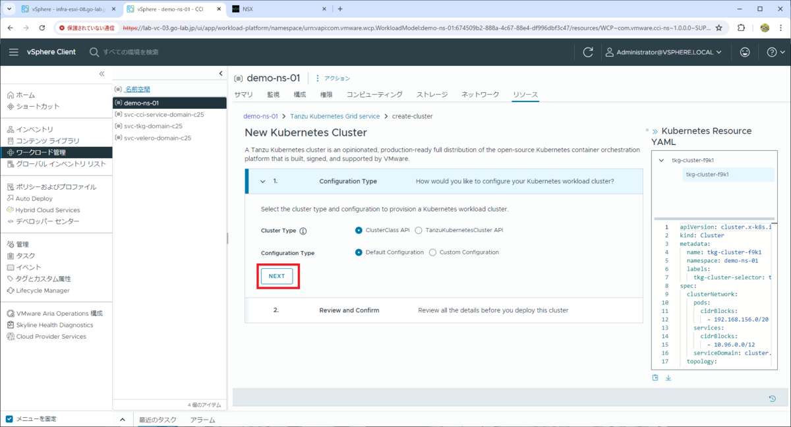The width and height of the screenshot is (791, 427).
Task: Select Custom Configuration option
Action: click(x=432, y=252)
